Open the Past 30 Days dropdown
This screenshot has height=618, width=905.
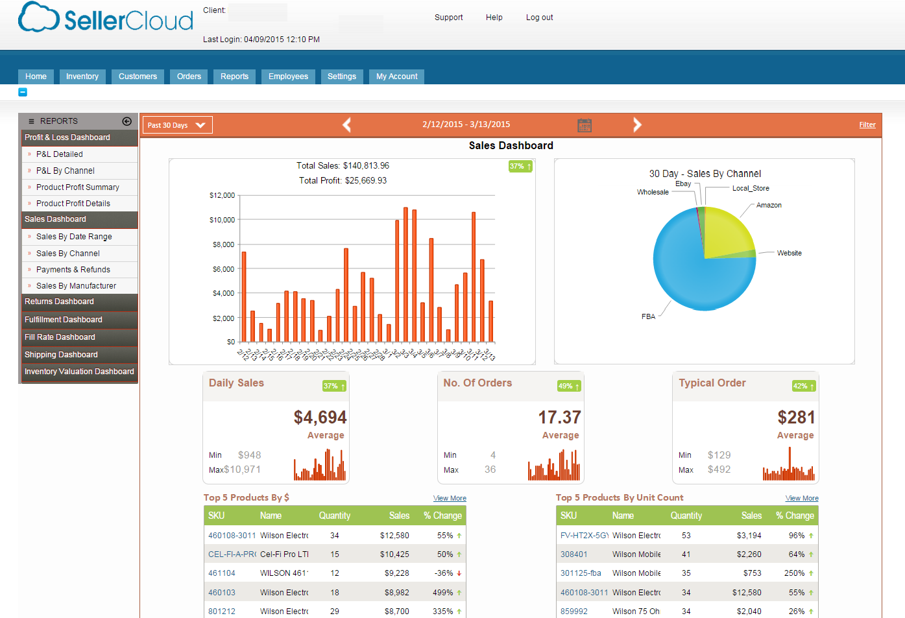tap(176, 125)
